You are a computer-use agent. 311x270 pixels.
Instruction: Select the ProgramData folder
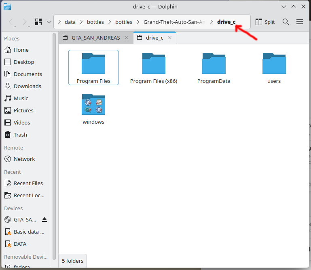point(214,67)
